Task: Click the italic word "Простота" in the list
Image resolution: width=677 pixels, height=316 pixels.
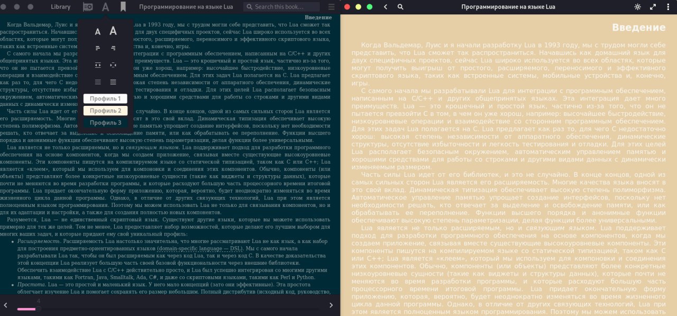Action: (x=31, y=284)
